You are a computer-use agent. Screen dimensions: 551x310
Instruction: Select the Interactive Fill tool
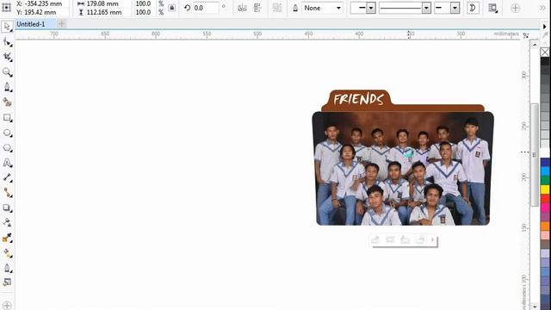(7, 253)
